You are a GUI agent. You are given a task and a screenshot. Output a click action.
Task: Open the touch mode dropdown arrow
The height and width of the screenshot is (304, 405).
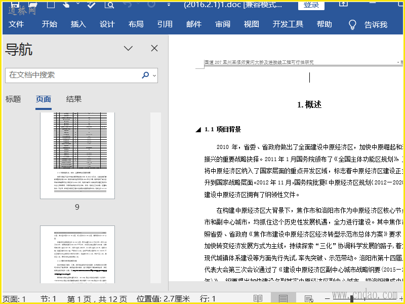(x=78, y=4)
